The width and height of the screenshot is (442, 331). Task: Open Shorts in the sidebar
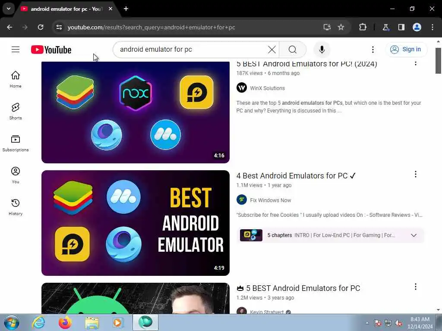click(16, 111)
